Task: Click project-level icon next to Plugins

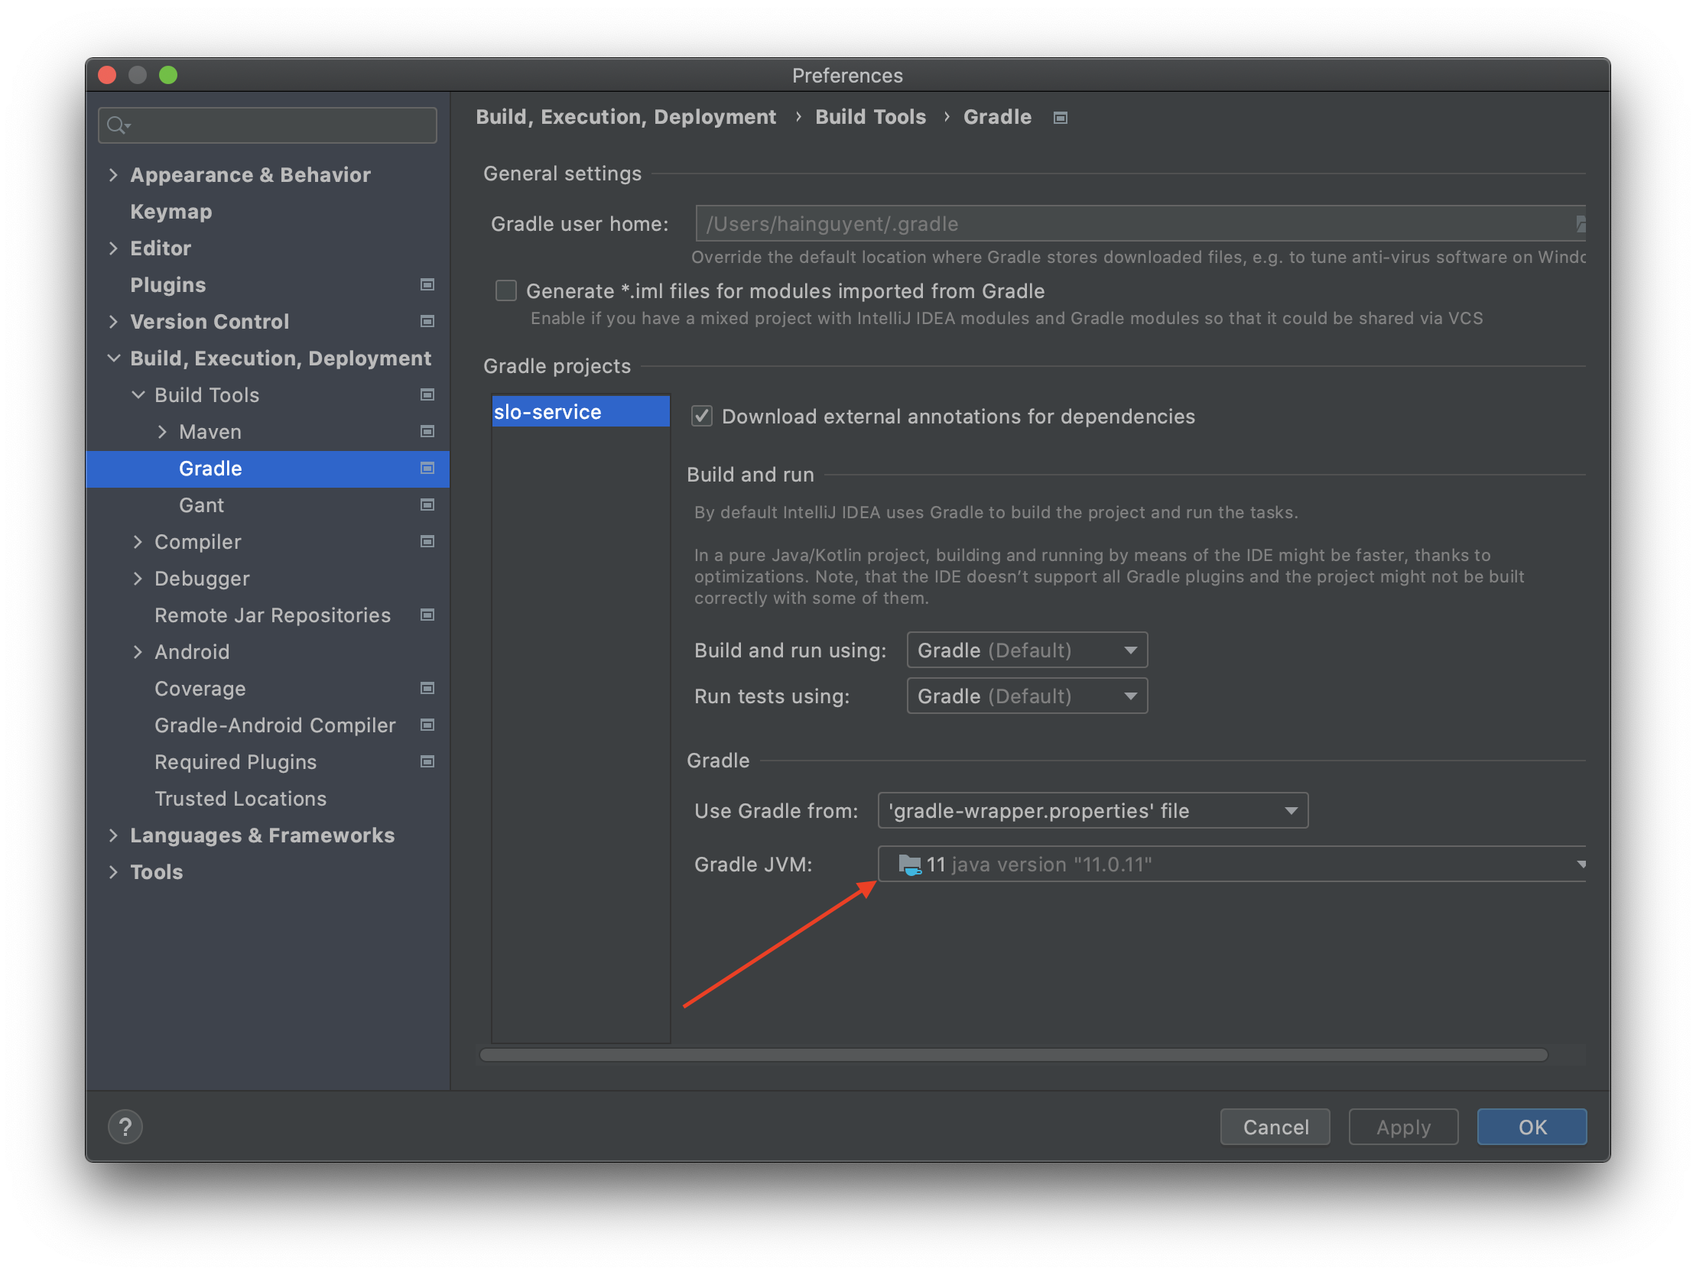Action: click(427, 284)
